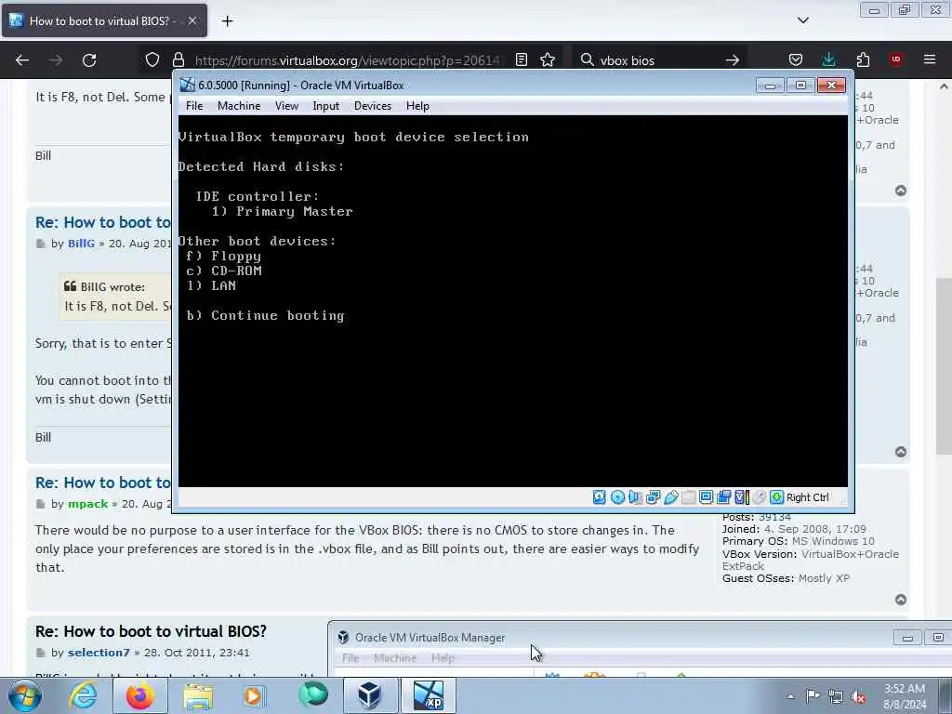Click the mouse integration indicator in VM status bar
This screenshot has width=952, height=714.
coord(759,497)
